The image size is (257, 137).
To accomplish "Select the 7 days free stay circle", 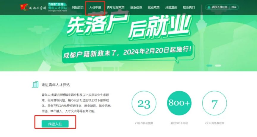I will click(x=214, y=103).
